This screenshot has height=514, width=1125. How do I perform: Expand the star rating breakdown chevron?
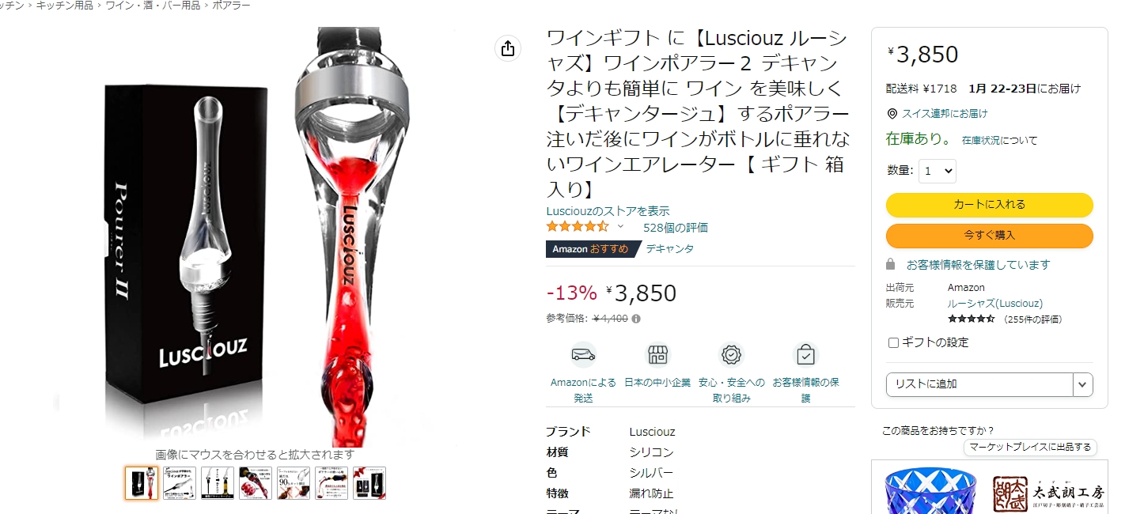620,226
